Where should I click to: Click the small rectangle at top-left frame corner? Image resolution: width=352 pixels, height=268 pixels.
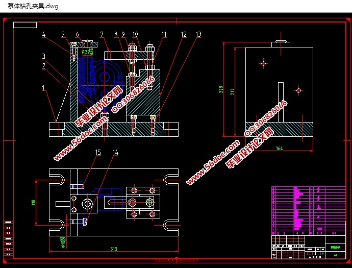pyautogui.click(x=25, y=25)
